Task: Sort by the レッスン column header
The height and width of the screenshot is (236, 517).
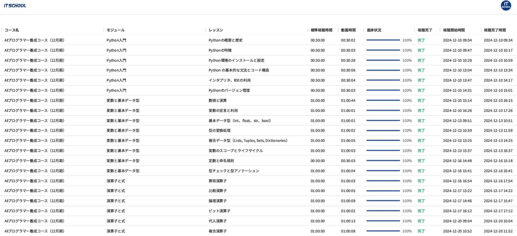Action: (216, 30)
